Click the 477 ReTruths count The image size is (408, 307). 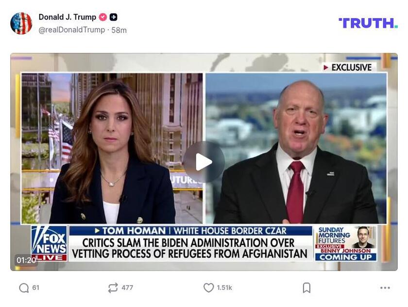127,288
